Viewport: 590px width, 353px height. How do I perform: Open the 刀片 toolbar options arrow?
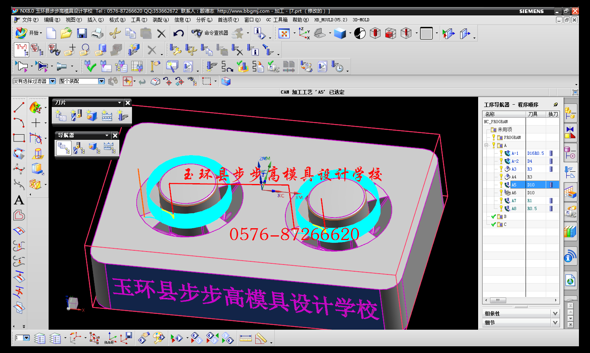pyautogui.click(x=119, y=103)
